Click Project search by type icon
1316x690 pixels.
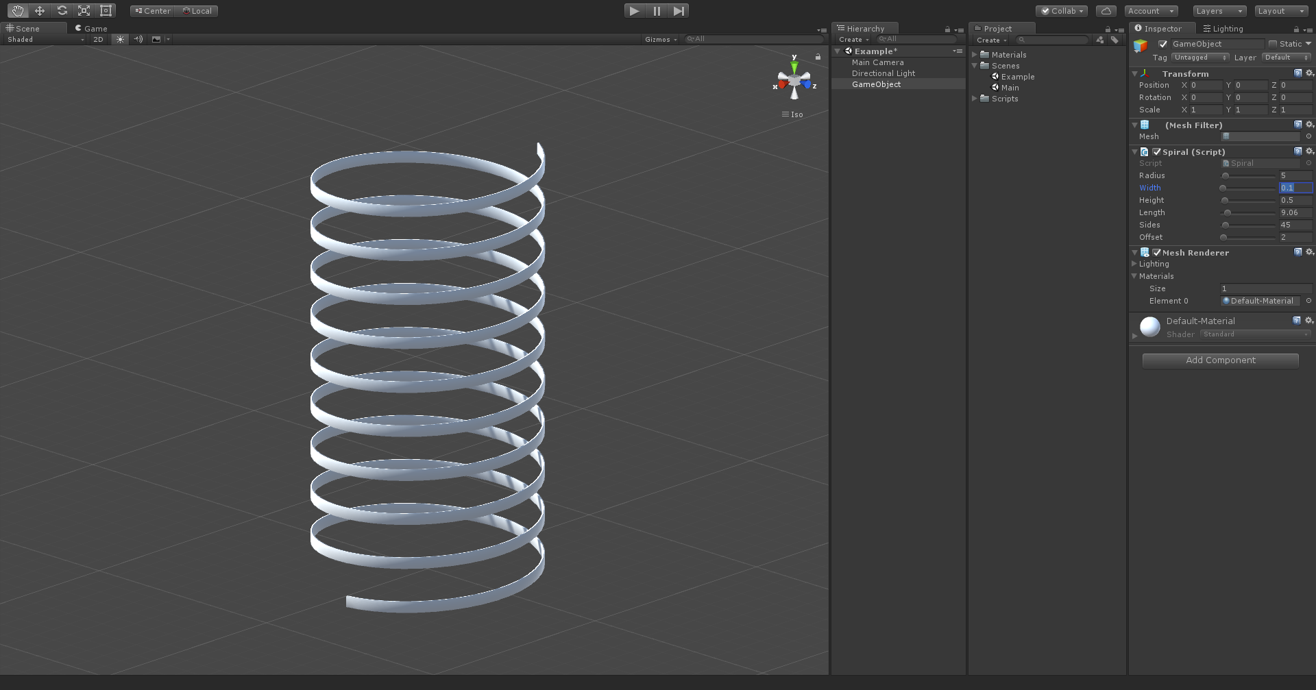[x=1100, y=40]
